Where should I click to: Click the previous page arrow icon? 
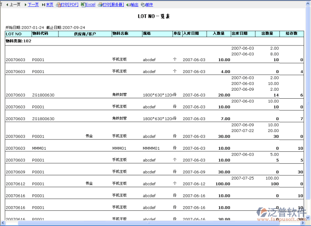[x=7, y=5]
